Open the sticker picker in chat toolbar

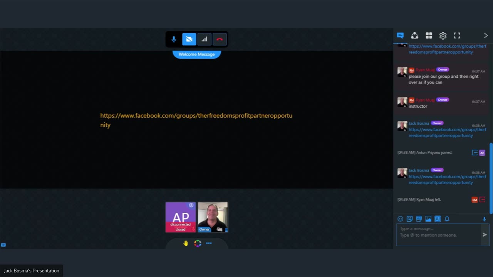(x=409, y=219)
